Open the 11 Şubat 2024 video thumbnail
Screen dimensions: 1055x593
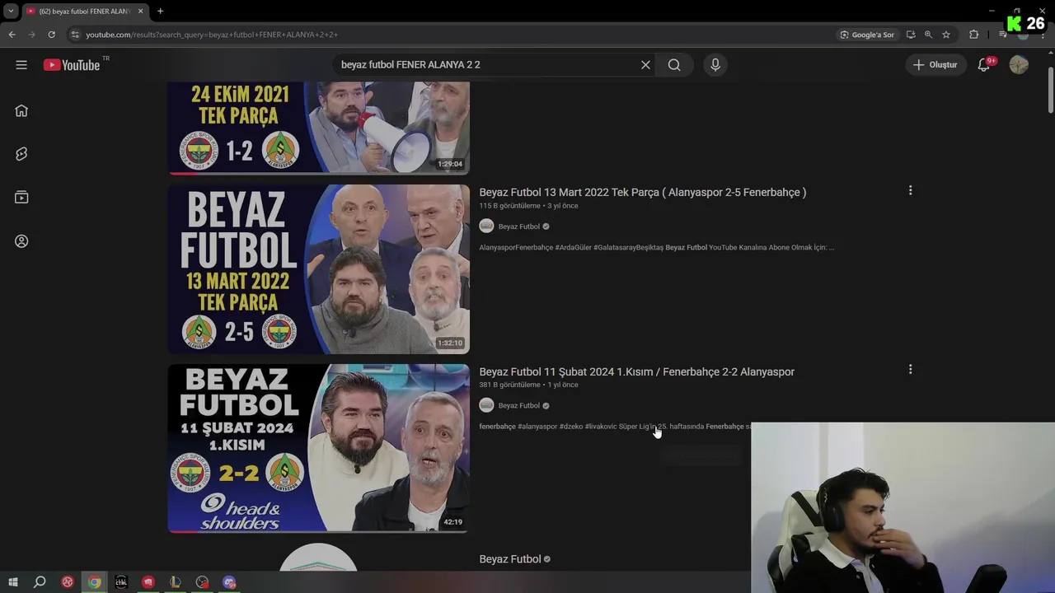pos(319,448)
